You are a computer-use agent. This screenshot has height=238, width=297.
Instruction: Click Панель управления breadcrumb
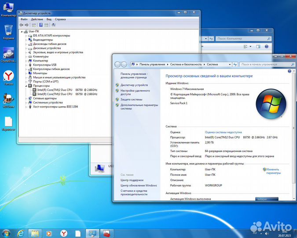(152, 64)
